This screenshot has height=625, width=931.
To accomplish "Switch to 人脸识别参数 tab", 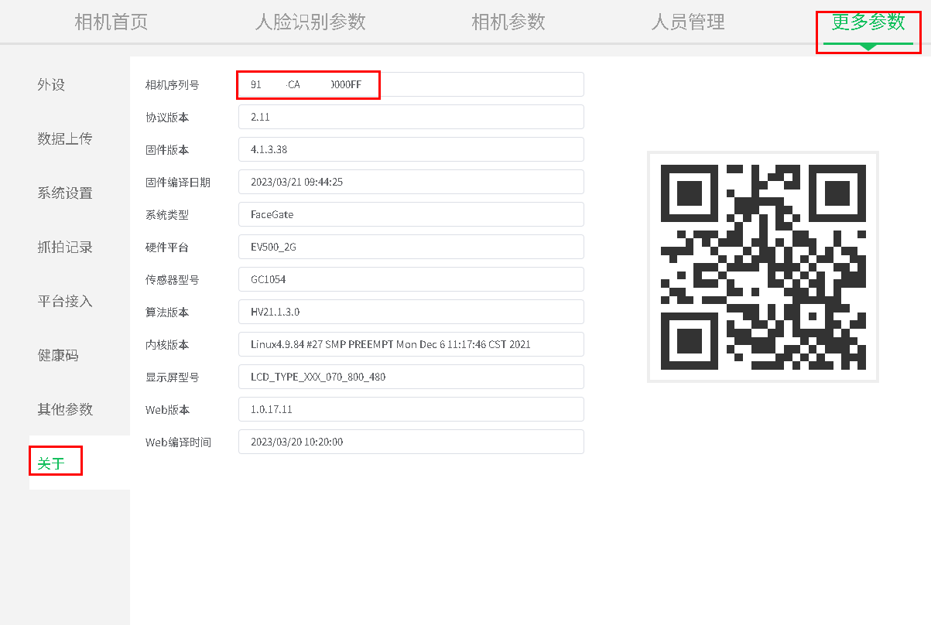I will tap(310, 22).
